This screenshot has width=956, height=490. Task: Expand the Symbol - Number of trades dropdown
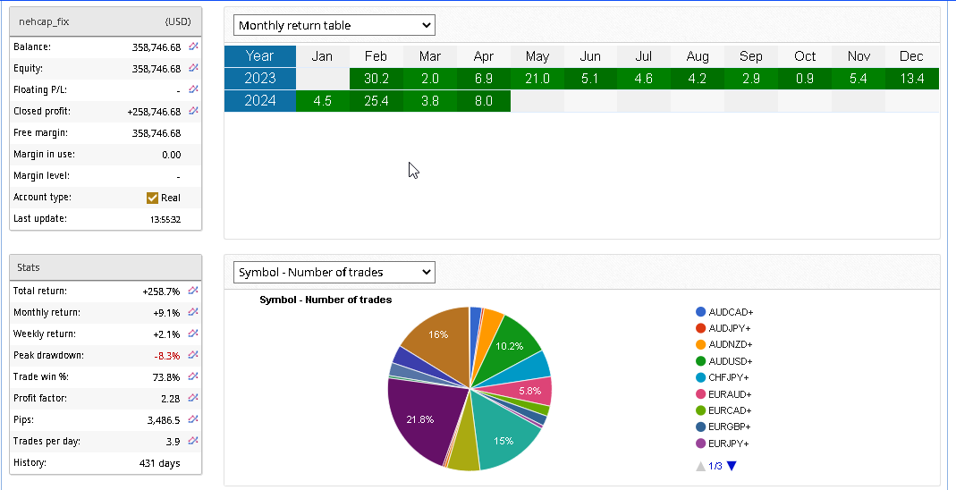coord(334,272)
